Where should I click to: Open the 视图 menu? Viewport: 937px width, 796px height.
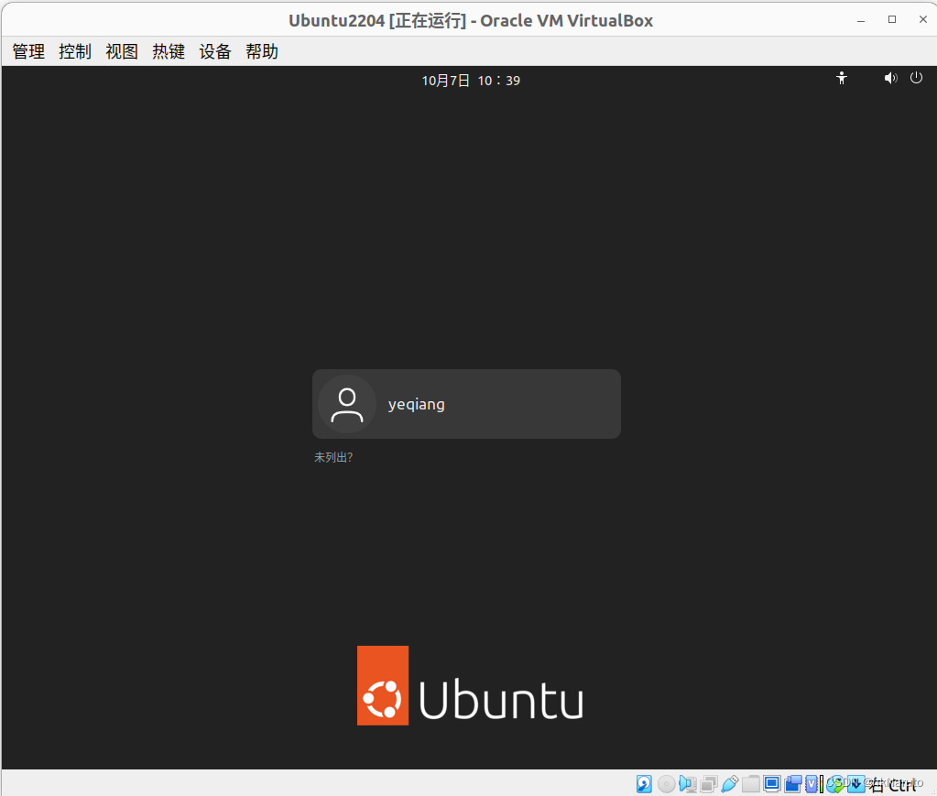click(122, 51)
